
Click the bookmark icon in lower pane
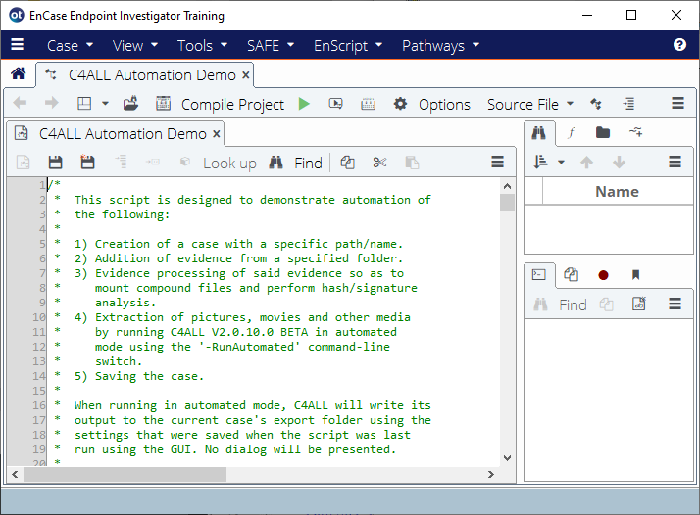[635, 275]
